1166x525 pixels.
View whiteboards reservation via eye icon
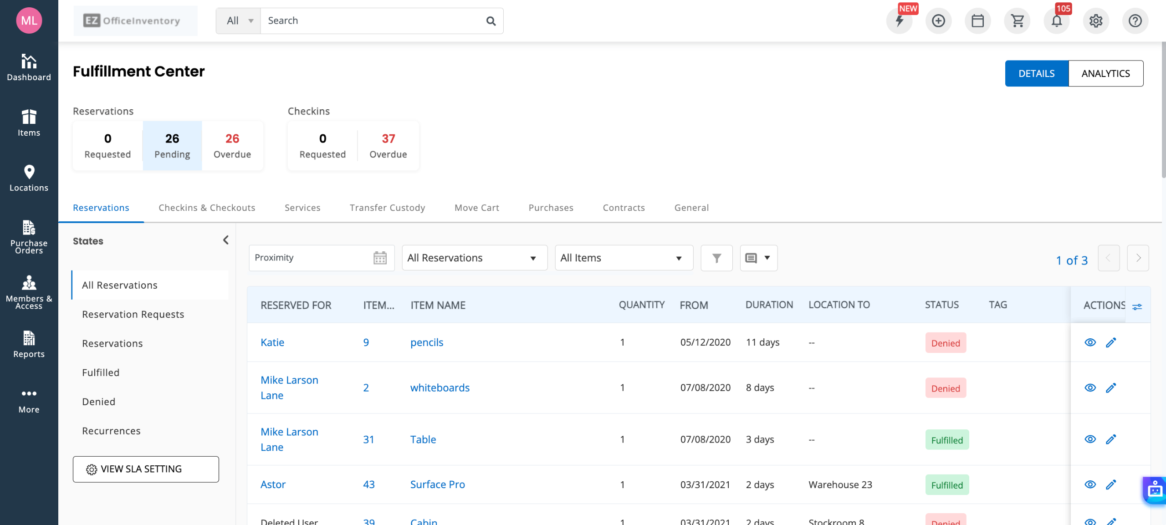click(1090, 387)
